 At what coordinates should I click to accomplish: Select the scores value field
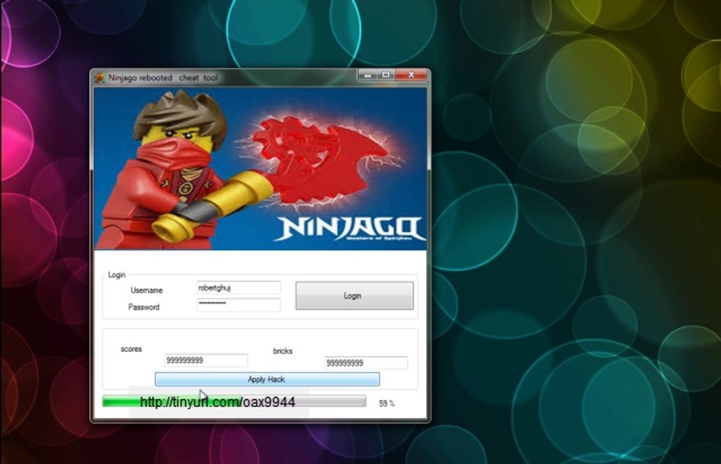point(206,360)
